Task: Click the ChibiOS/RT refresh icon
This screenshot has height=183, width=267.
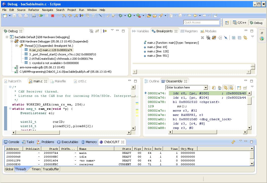Action: pyautogui.click(x=233, y=142)
